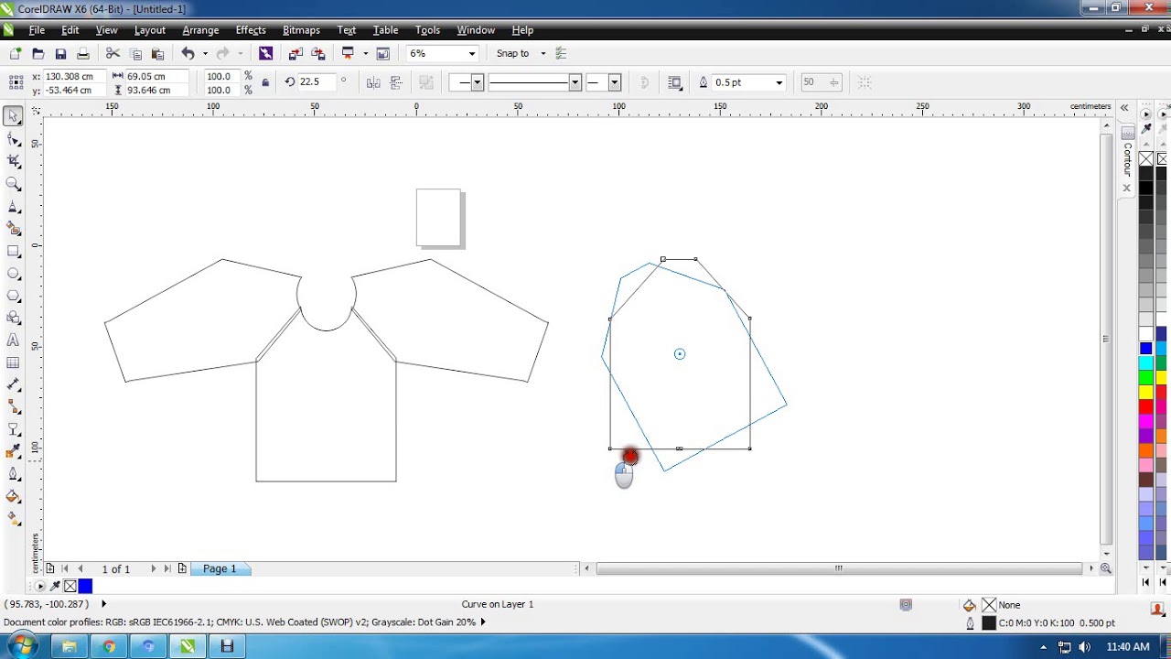Click the Windows Start button
The image size is (1171, 659).
pos(22,646)
